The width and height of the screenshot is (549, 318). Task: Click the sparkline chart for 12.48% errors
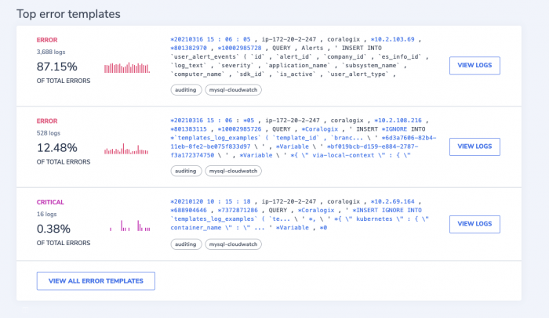click(x=126, y=149)
